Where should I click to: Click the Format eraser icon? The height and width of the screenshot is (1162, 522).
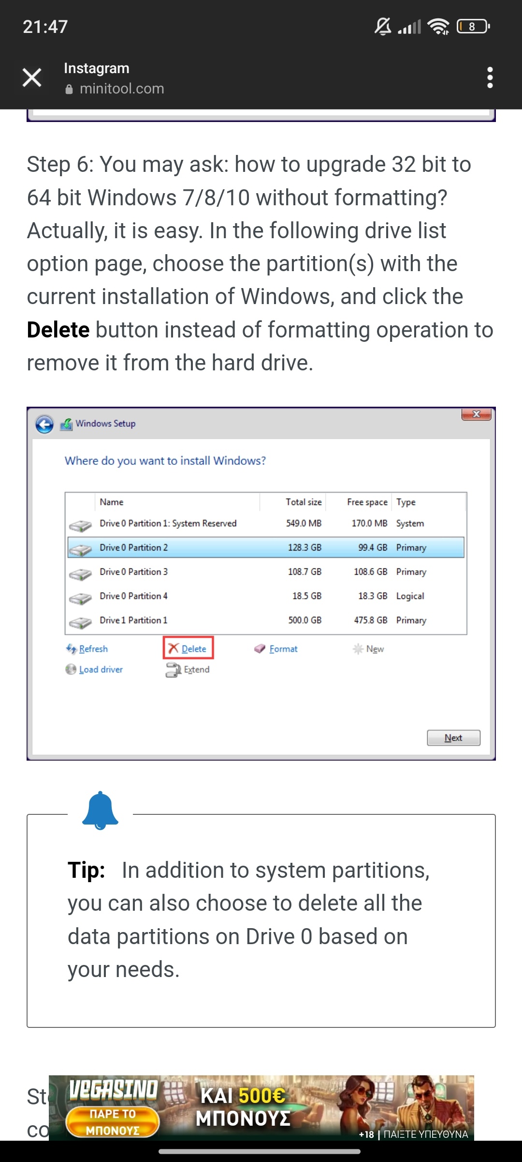(x=260, y=648)
